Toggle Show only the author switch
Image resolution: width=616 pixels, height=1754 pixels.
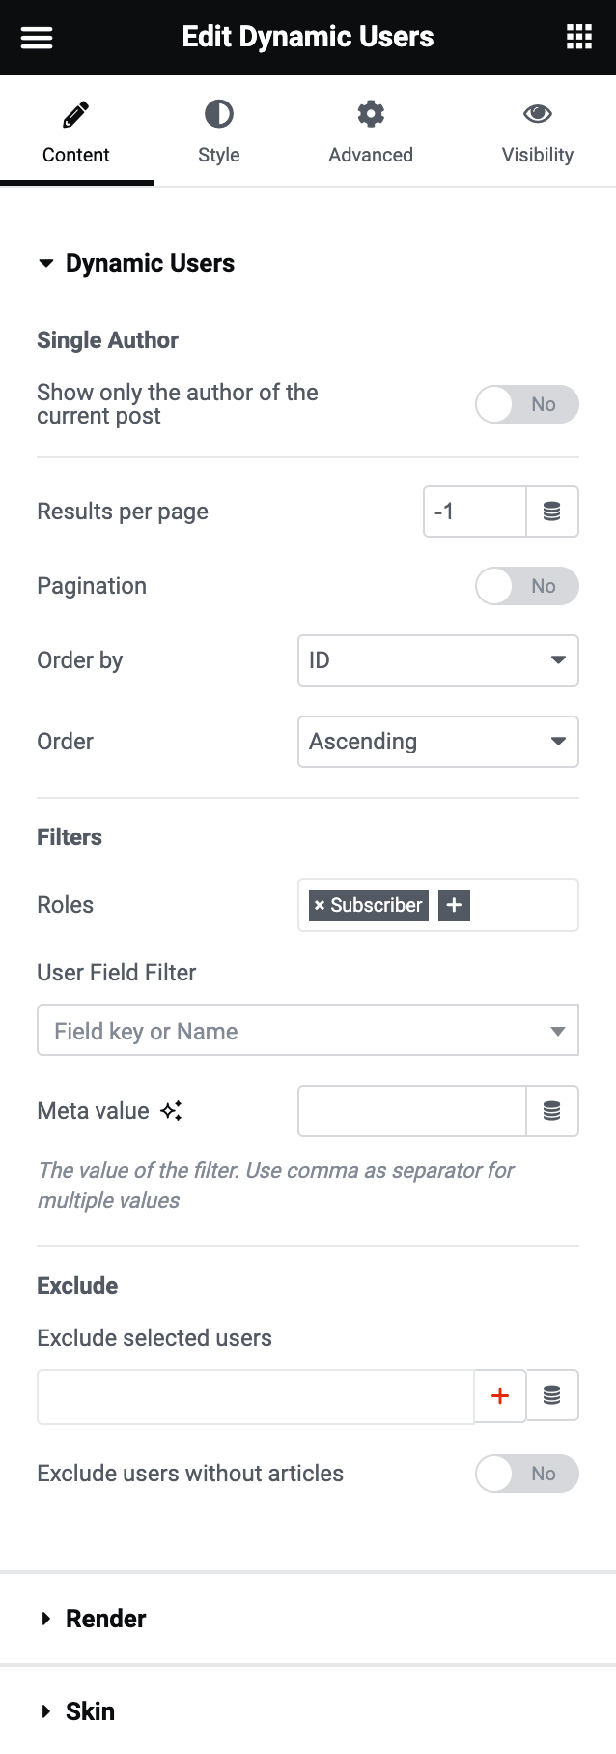coord(526,404)
